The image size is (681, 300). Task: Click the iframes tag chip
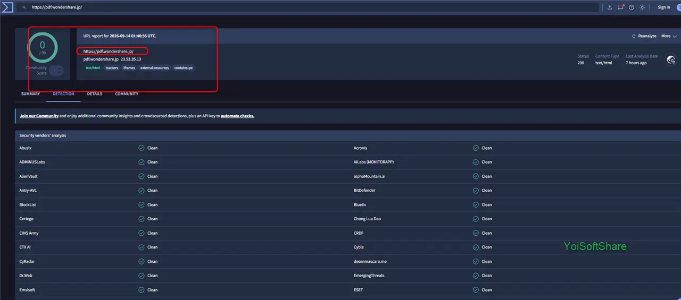(x=129, y=68)
